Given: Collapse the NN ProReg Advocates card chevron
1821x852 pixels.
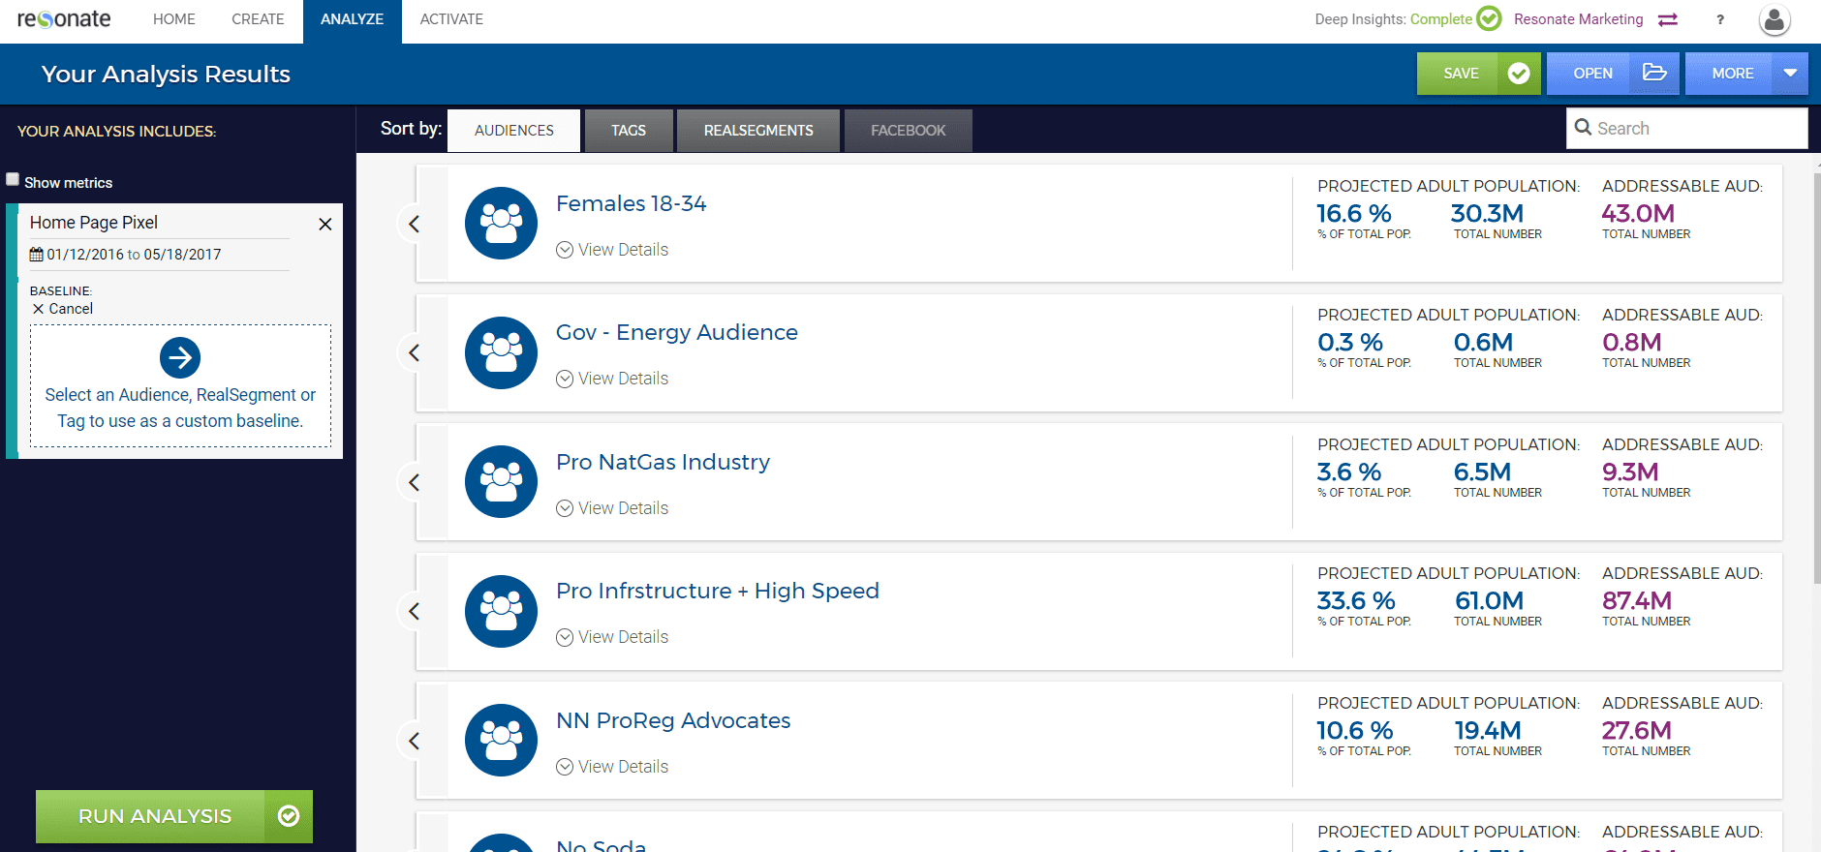Looking at the screenshot, I should [x=414, y=741].
